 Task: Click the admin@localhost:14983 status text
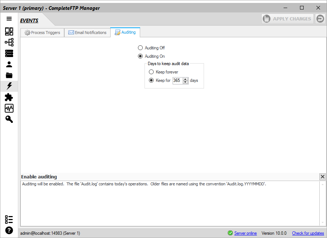50,233
